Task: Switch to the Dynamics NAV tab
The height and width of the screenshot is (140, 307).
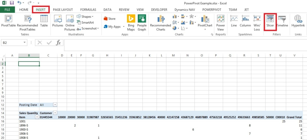Action: pyautogui.click(x=185, y=10)
